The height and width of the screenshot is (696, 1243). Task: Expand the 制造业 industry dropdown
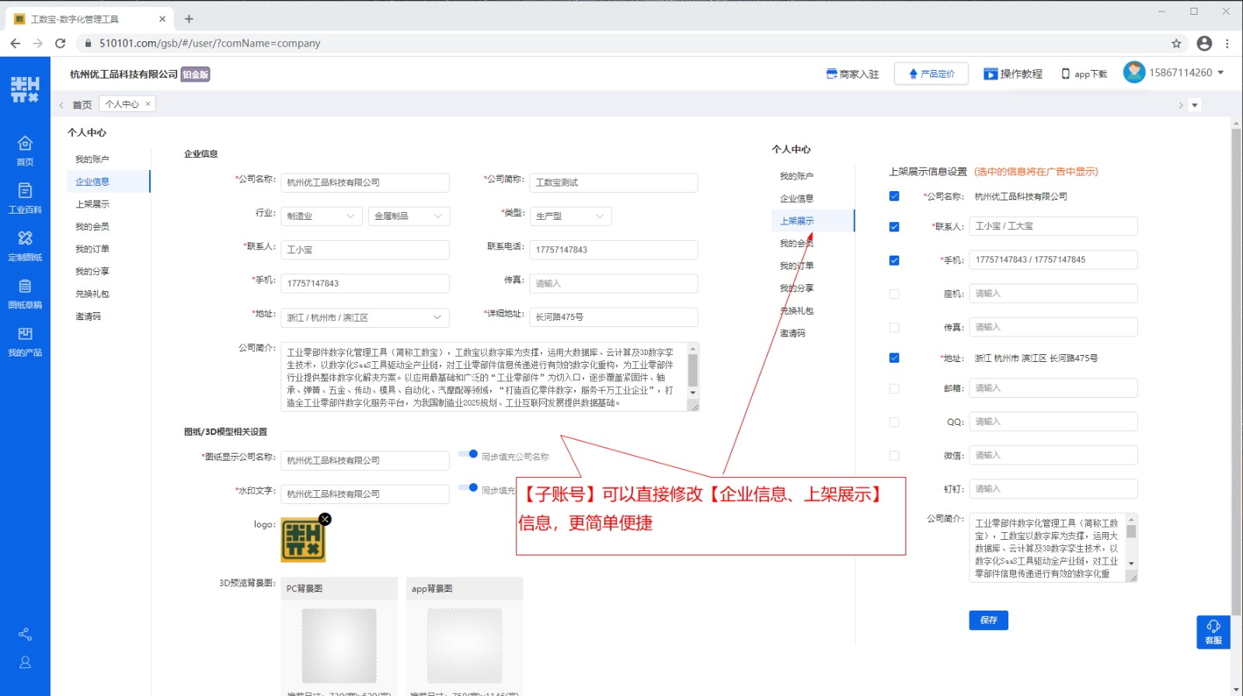(x=321, y=216)
